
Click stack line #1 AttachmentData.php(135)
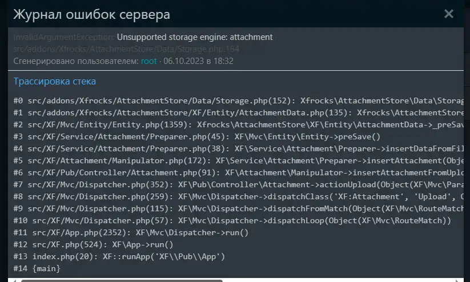(x=238, y=112)
